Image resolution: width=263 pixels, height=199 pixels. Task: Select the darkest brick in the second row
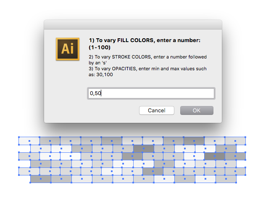click(144, 149)
